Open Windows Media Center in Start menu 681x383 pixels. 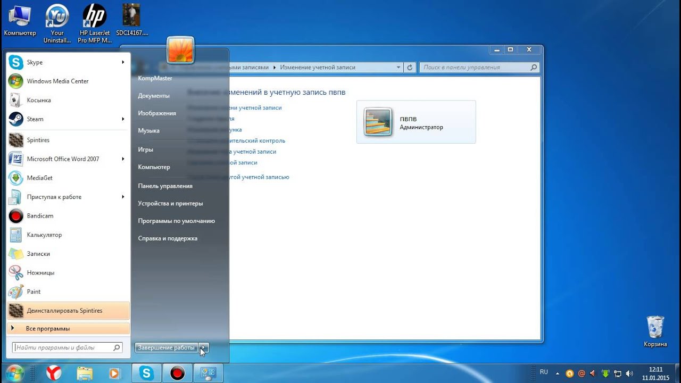(x=68, y=81)
